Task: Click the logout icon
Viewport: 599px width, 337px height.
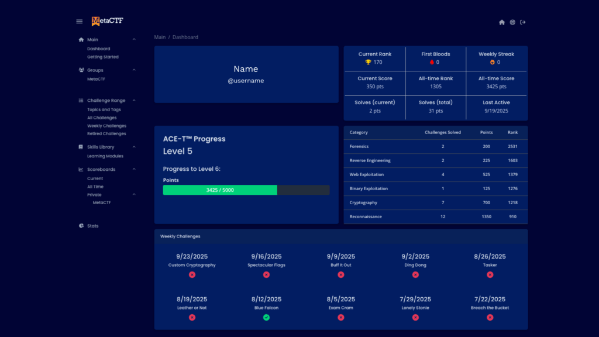Action: [523, 22]
